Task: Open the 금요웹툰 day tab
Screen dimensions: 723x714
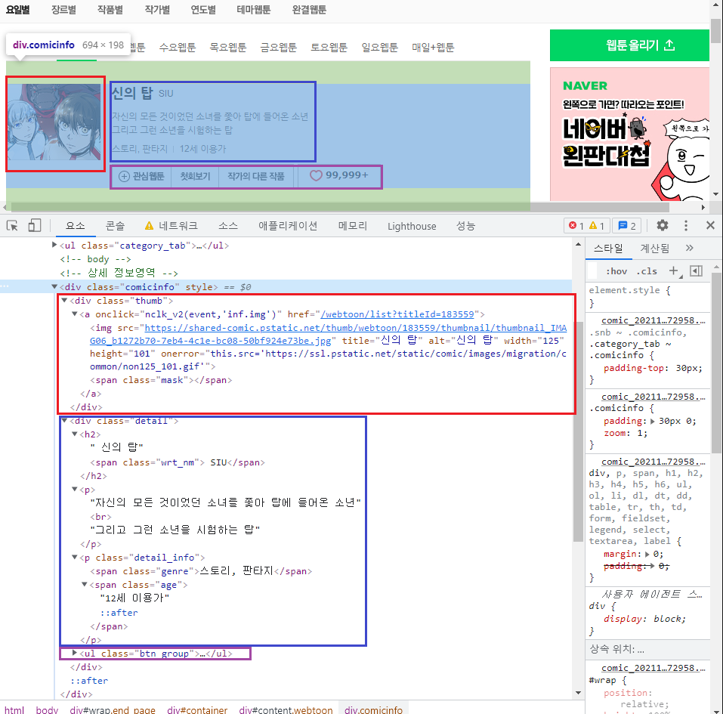Action: tap(279, 47)
